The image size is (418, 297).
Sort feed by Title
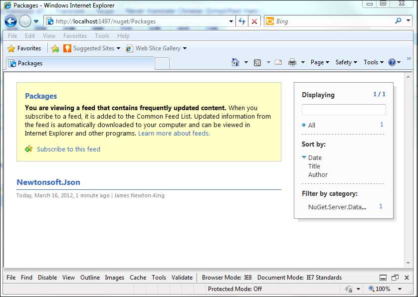pyautogui.click(x=314, y=166)
